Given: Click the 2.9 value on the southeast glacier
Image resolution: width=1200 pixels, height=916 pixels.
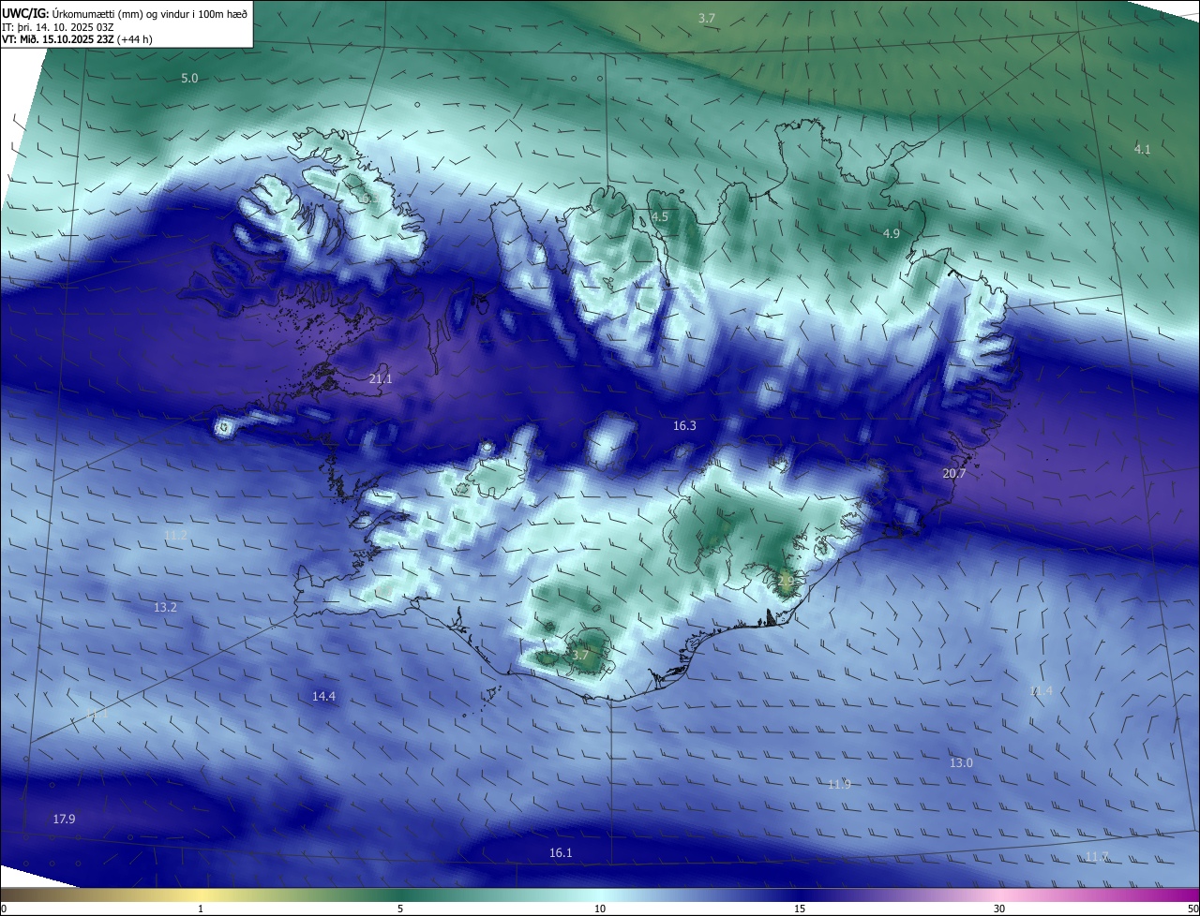Looking at the screenshot, I should (x=786, y=581).
